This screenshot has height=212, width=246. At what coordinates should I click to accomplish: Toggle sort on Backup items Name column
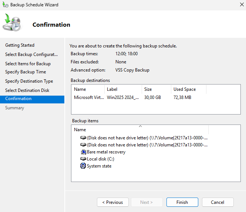(140, 130)
